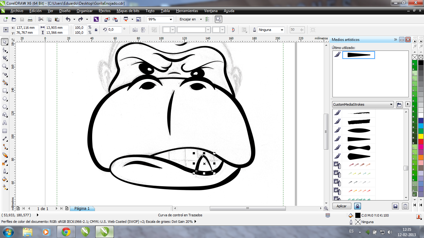Toggle the dynamic guides frame button
This screenshot has height=238, width=424.
218,19
